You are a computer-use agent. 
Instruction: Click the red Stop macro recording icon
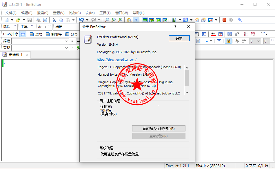[x=224, y=20]
